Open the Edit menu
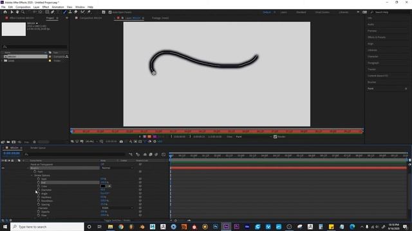This screenshot has width=412, height=231. click(10, 7)
